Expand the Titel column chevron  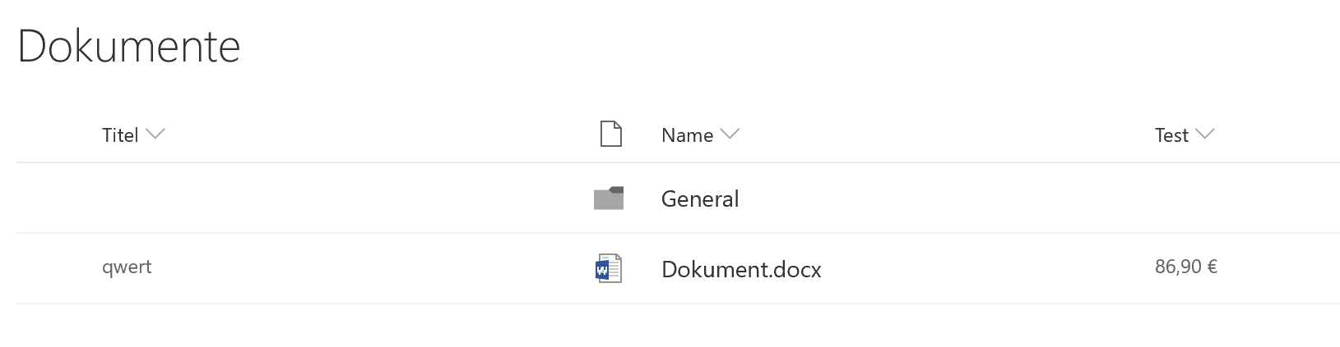click(155, 135)
